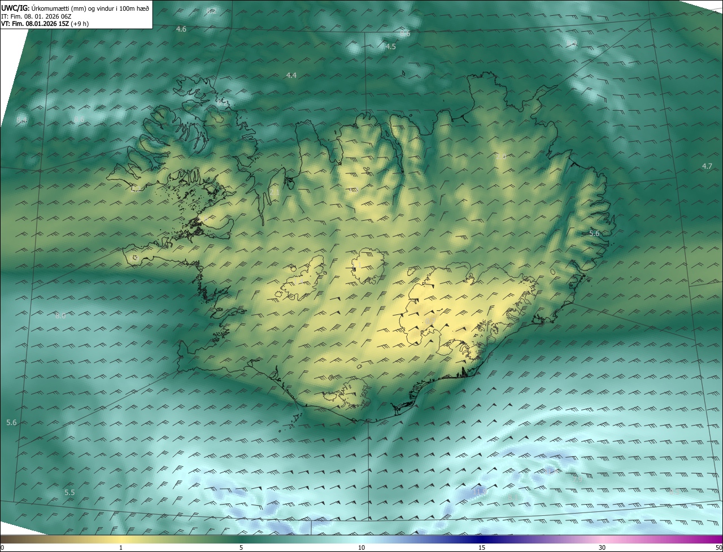Click the 30 tick on the color scale
723x552 pixels.
[602, 547]
